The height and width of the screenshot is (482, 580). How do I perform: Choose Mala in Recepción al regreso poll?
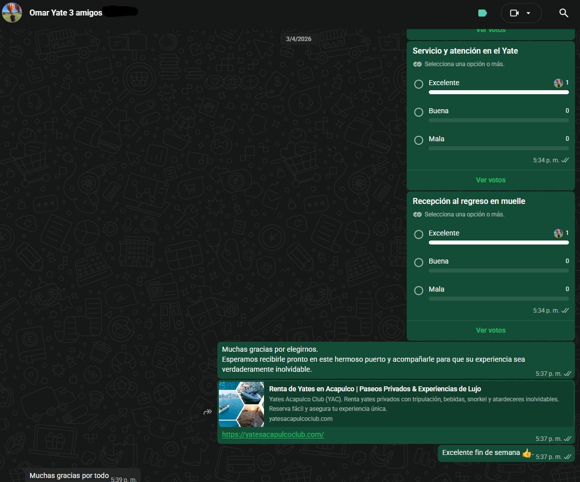coord(418,291)
